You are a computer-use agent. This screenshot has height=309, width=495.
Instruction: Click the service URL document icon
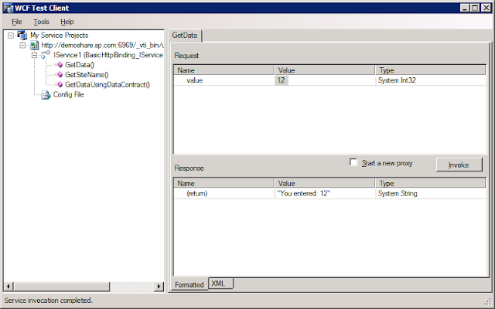[34, 46]
